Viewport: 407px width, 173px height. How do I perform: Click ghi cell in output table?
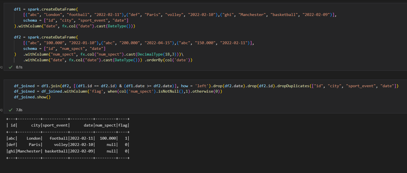click(x=12, y=151)
